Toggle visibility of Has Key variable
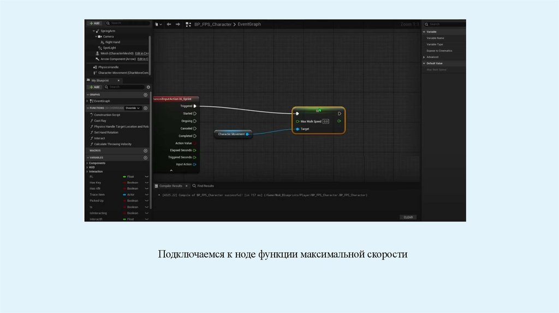This screenshot has height=313, width=559. 146,183
